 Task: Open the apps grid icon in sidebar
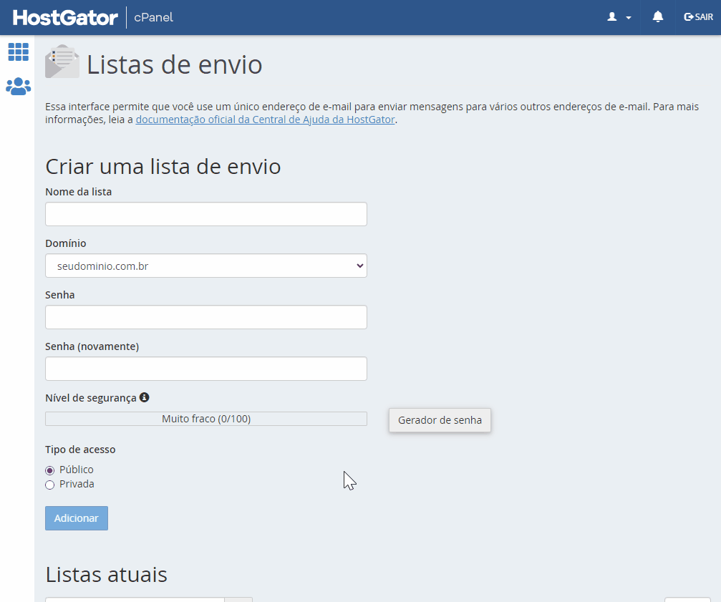(19, 52)
